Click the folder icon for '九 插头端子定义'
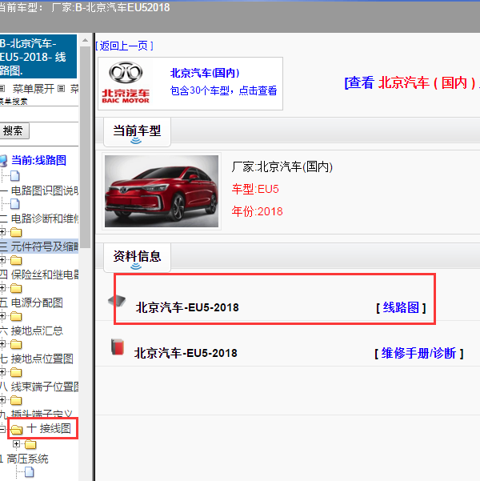The image size is (480, 481). point(16,400)
